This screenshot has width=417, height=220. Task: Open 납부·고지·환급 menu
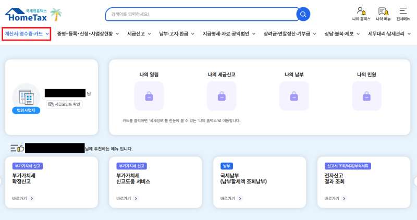[x=177, y=34]
